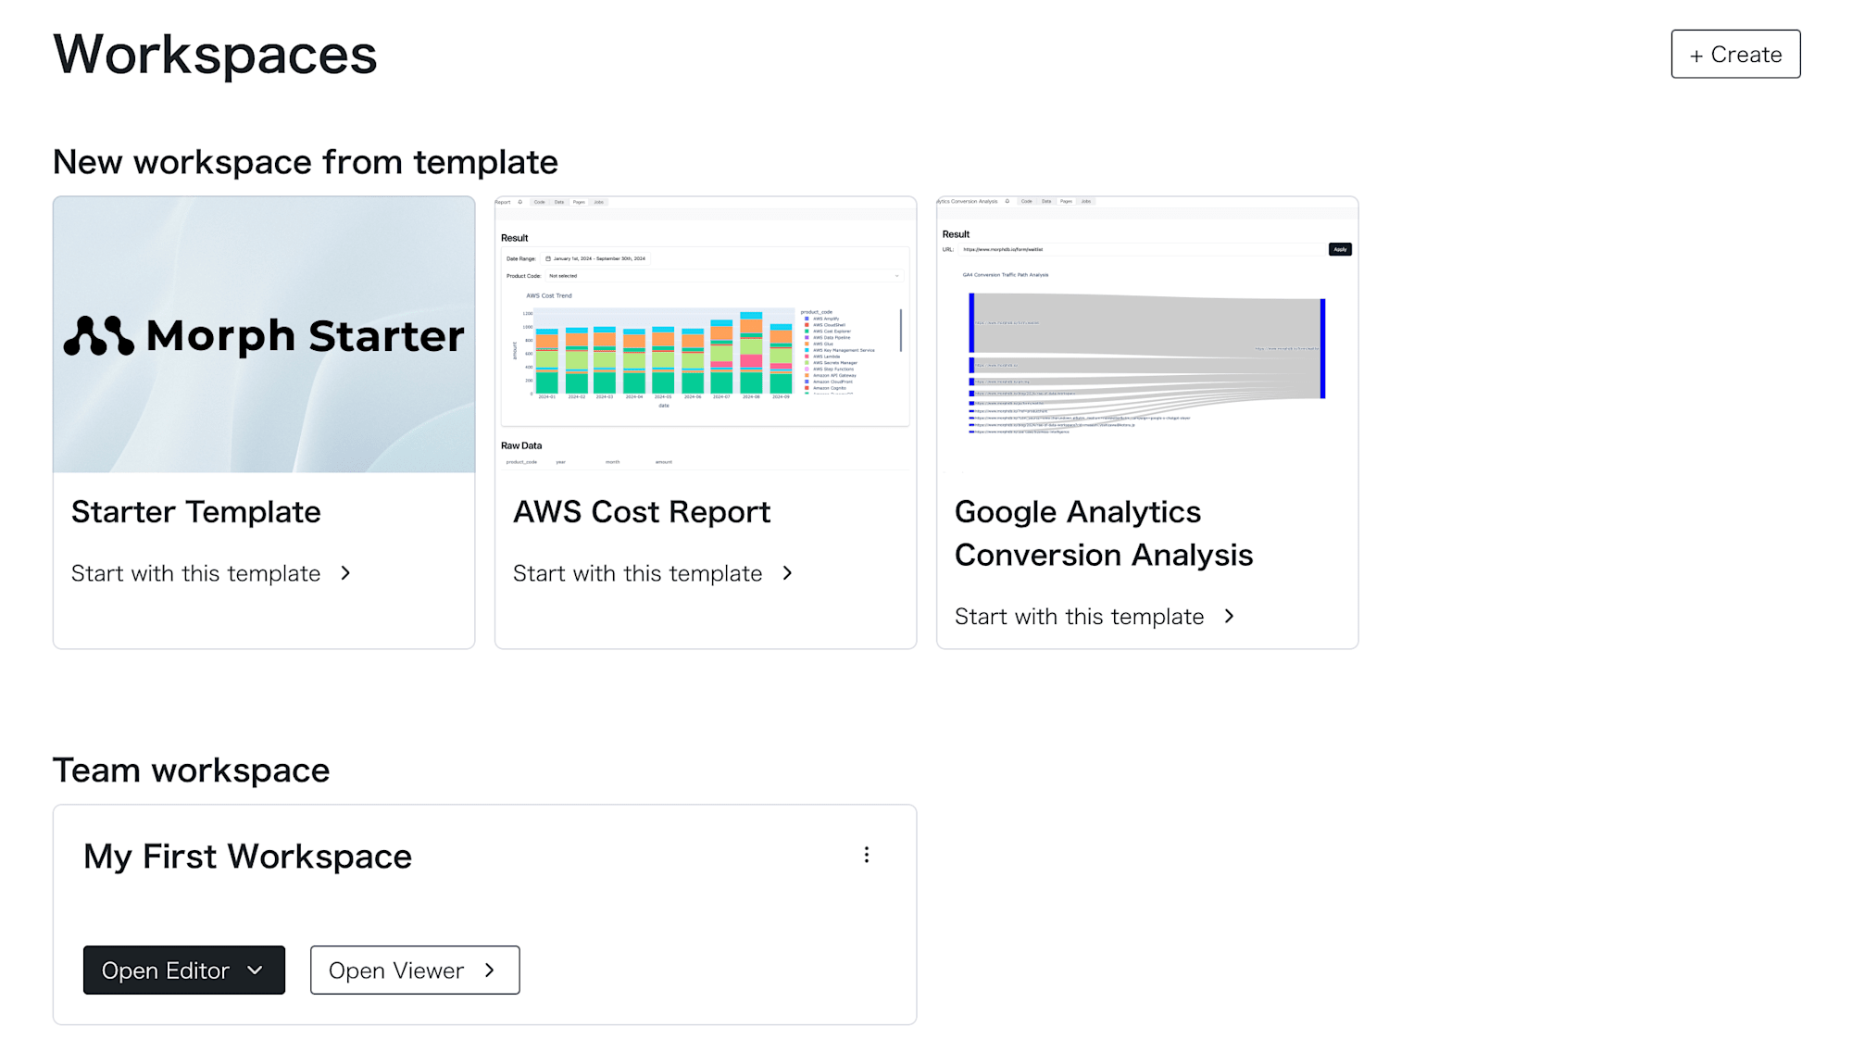Viewport: 1852px width, 1064px height.
Task: Click the arrow icon on Open Viewer
Action: pyautogui.click(x=490, y=970)
